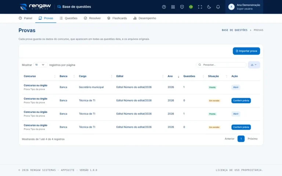Toggle dark mode moon icon
This screenshot has width=282, height=176.
[209, 7]
